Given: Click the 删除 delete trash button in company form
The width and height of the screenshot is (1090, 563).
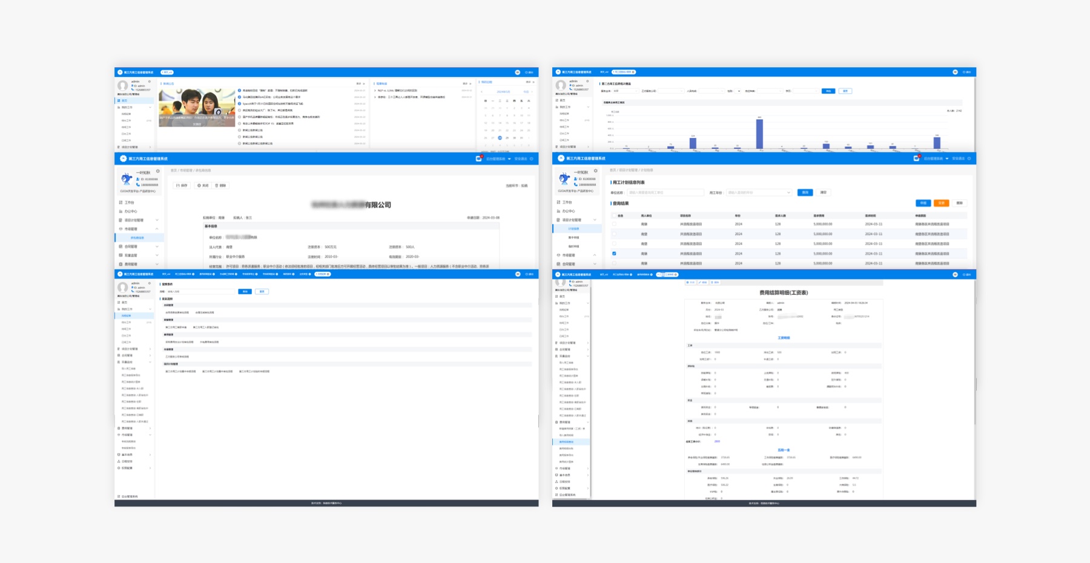Looking at the screenshot, I should click(x=220, y=185).
